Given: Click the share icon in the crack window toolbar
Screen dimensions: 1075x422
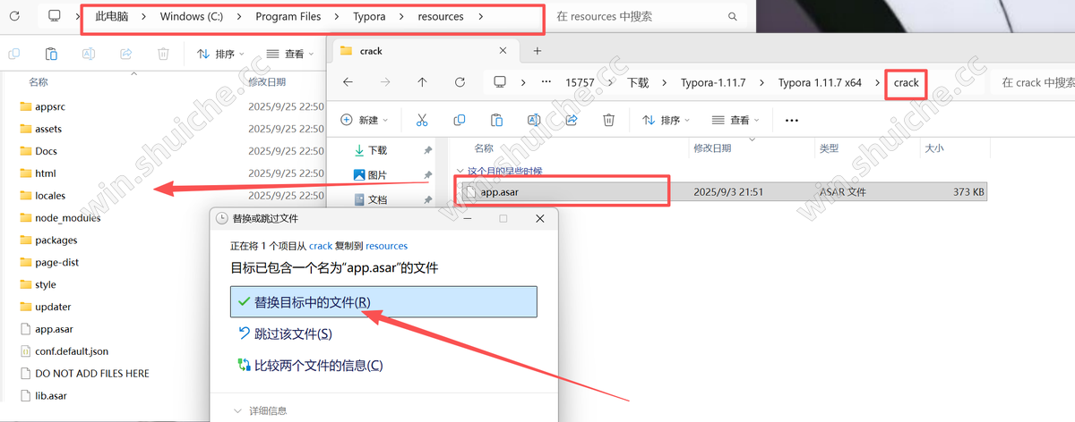Looking at the screenshot, I should tap(572, 120).
